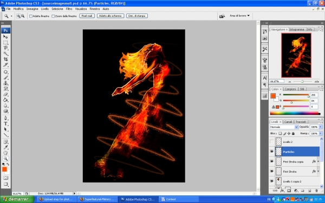Select the Eraser tool
Image resolution: width=325 pixels, height=203 pixels.
[5, 94]
